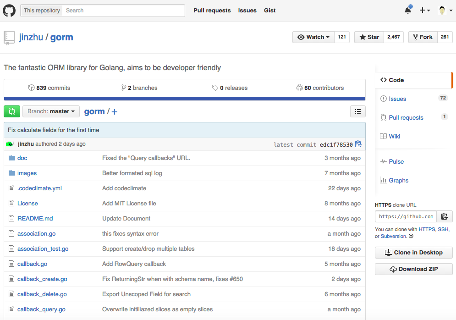The height and width of the screenshot is (320, 456).
Task: Open the 60 contributors link
Action: tap(320, 88)
